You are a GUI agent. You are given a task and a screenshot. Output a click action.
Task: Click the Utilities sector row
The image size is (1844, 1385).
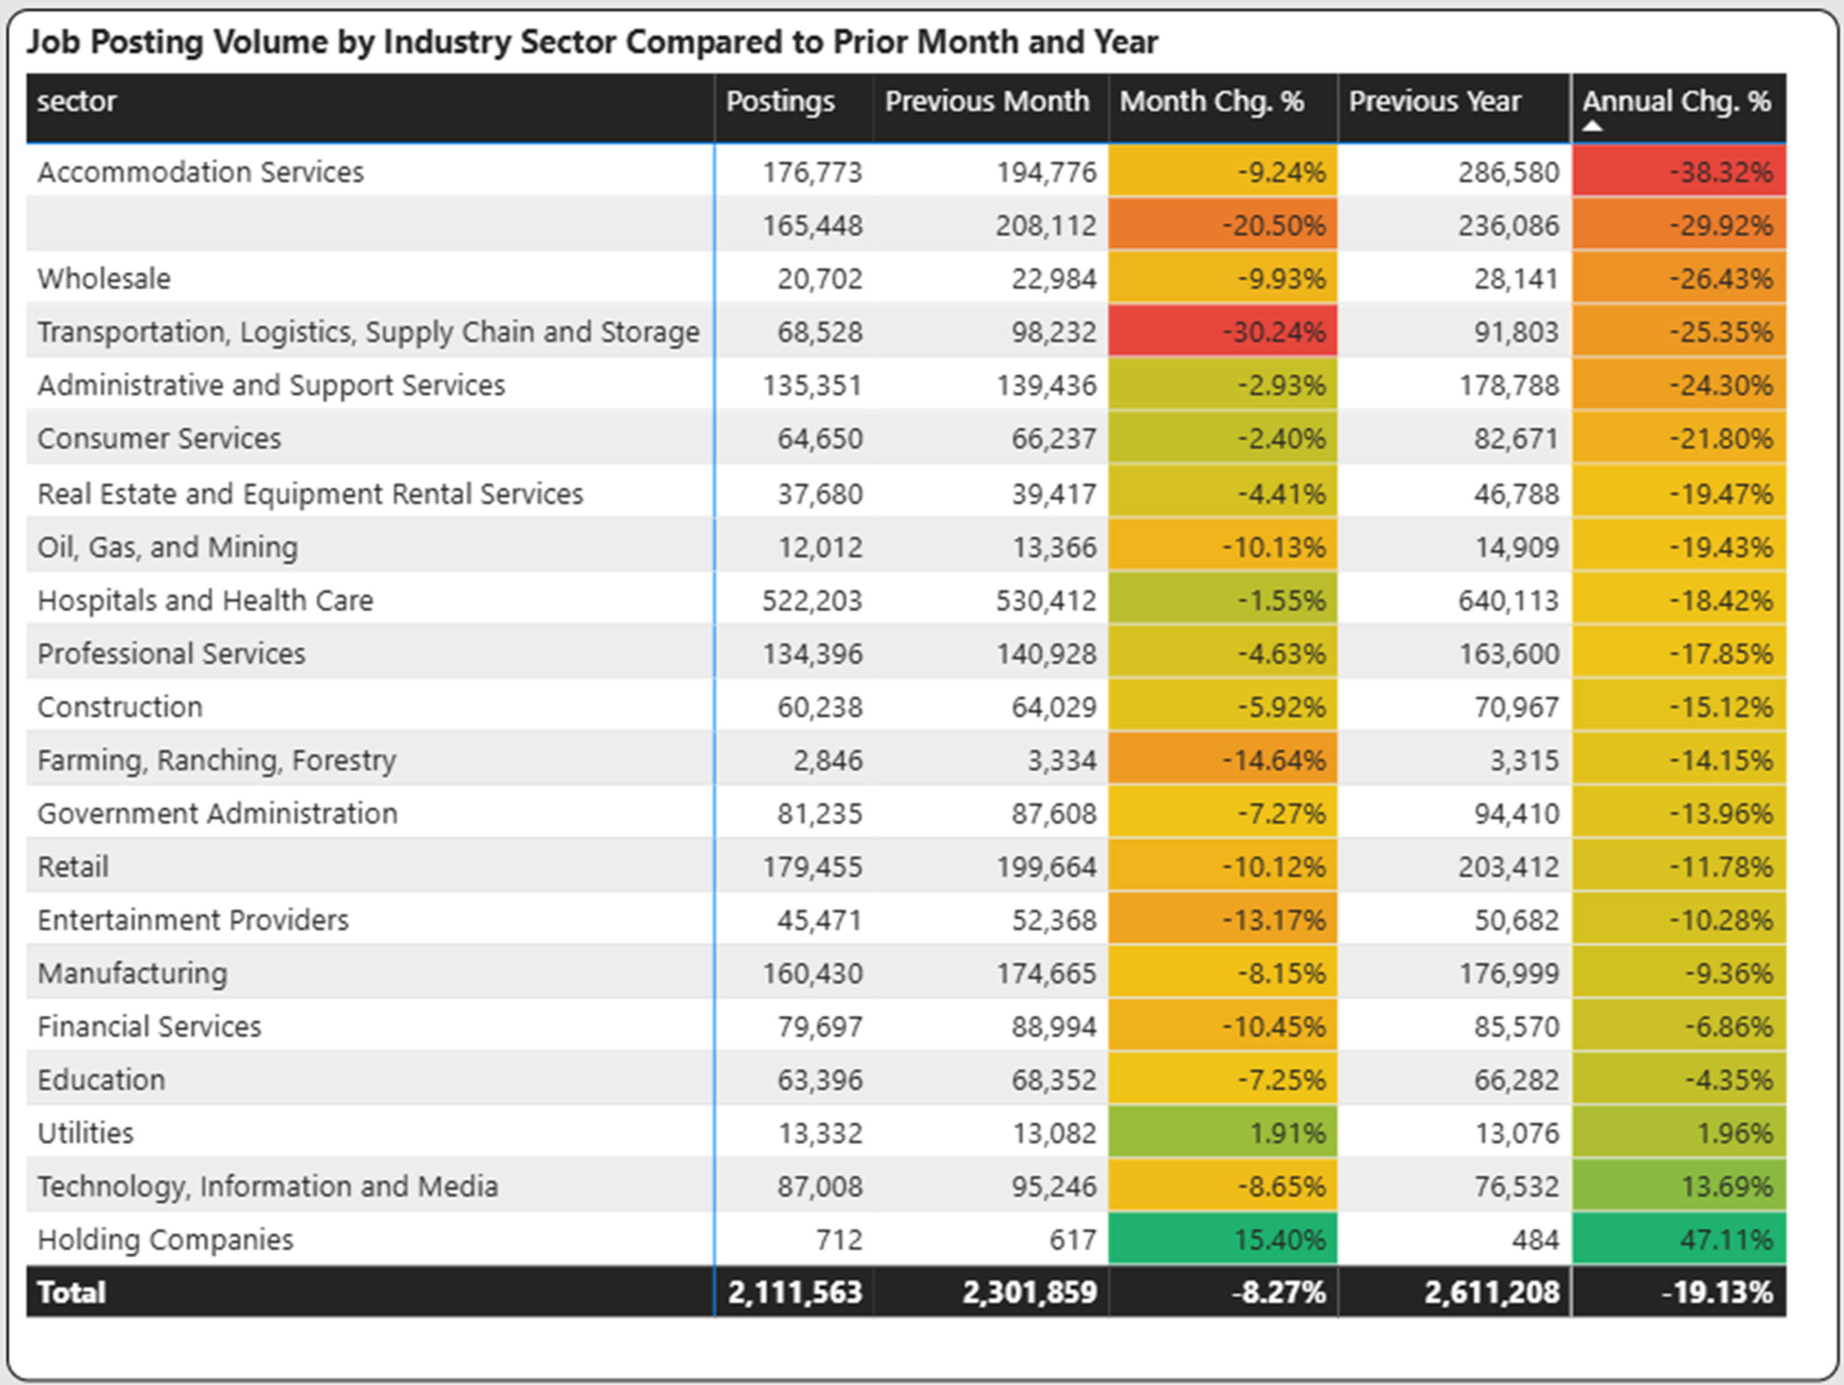click(85, 1132)
